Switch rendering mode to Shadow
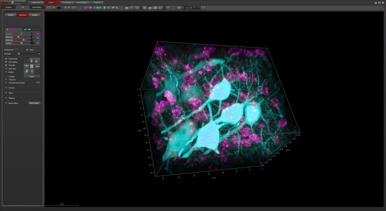This screenshot has width=386, height=211. 35,15
